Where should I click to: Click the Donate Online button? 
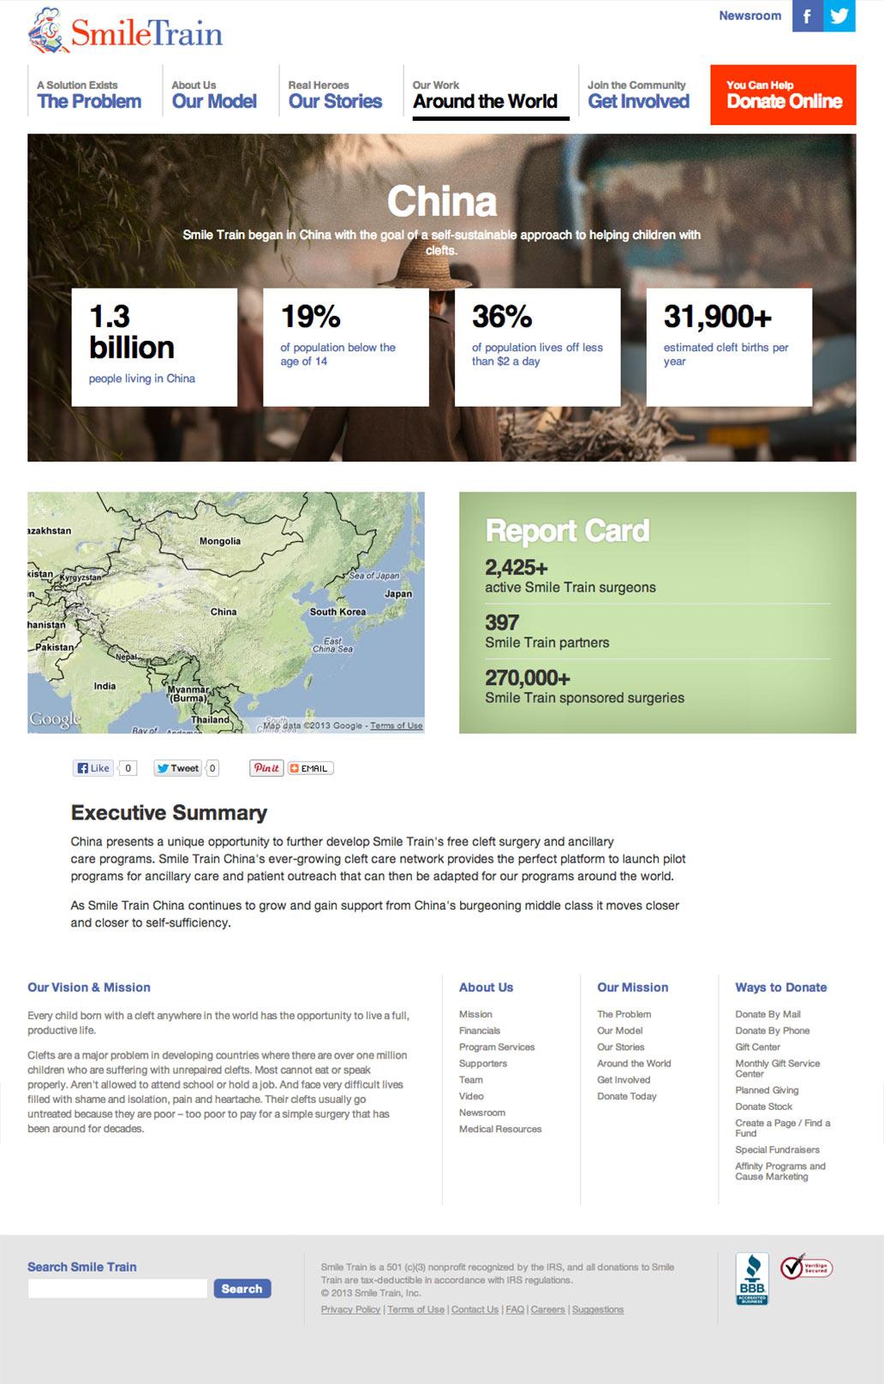(x=783, y=94)
